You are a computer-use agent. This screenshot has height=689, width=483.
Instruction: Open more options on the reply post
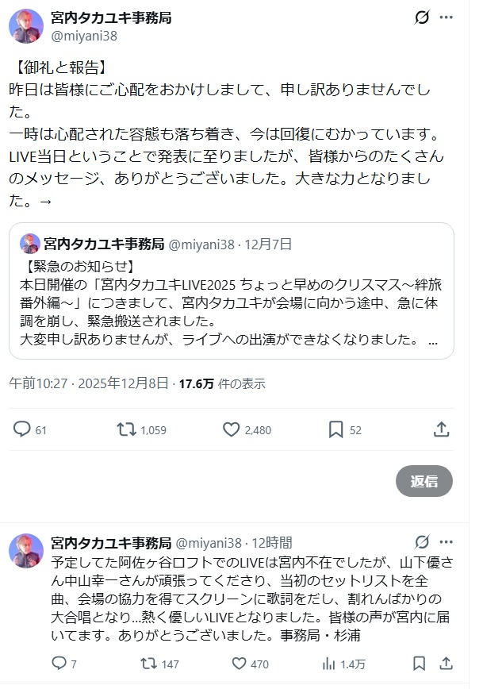[451, 543]
